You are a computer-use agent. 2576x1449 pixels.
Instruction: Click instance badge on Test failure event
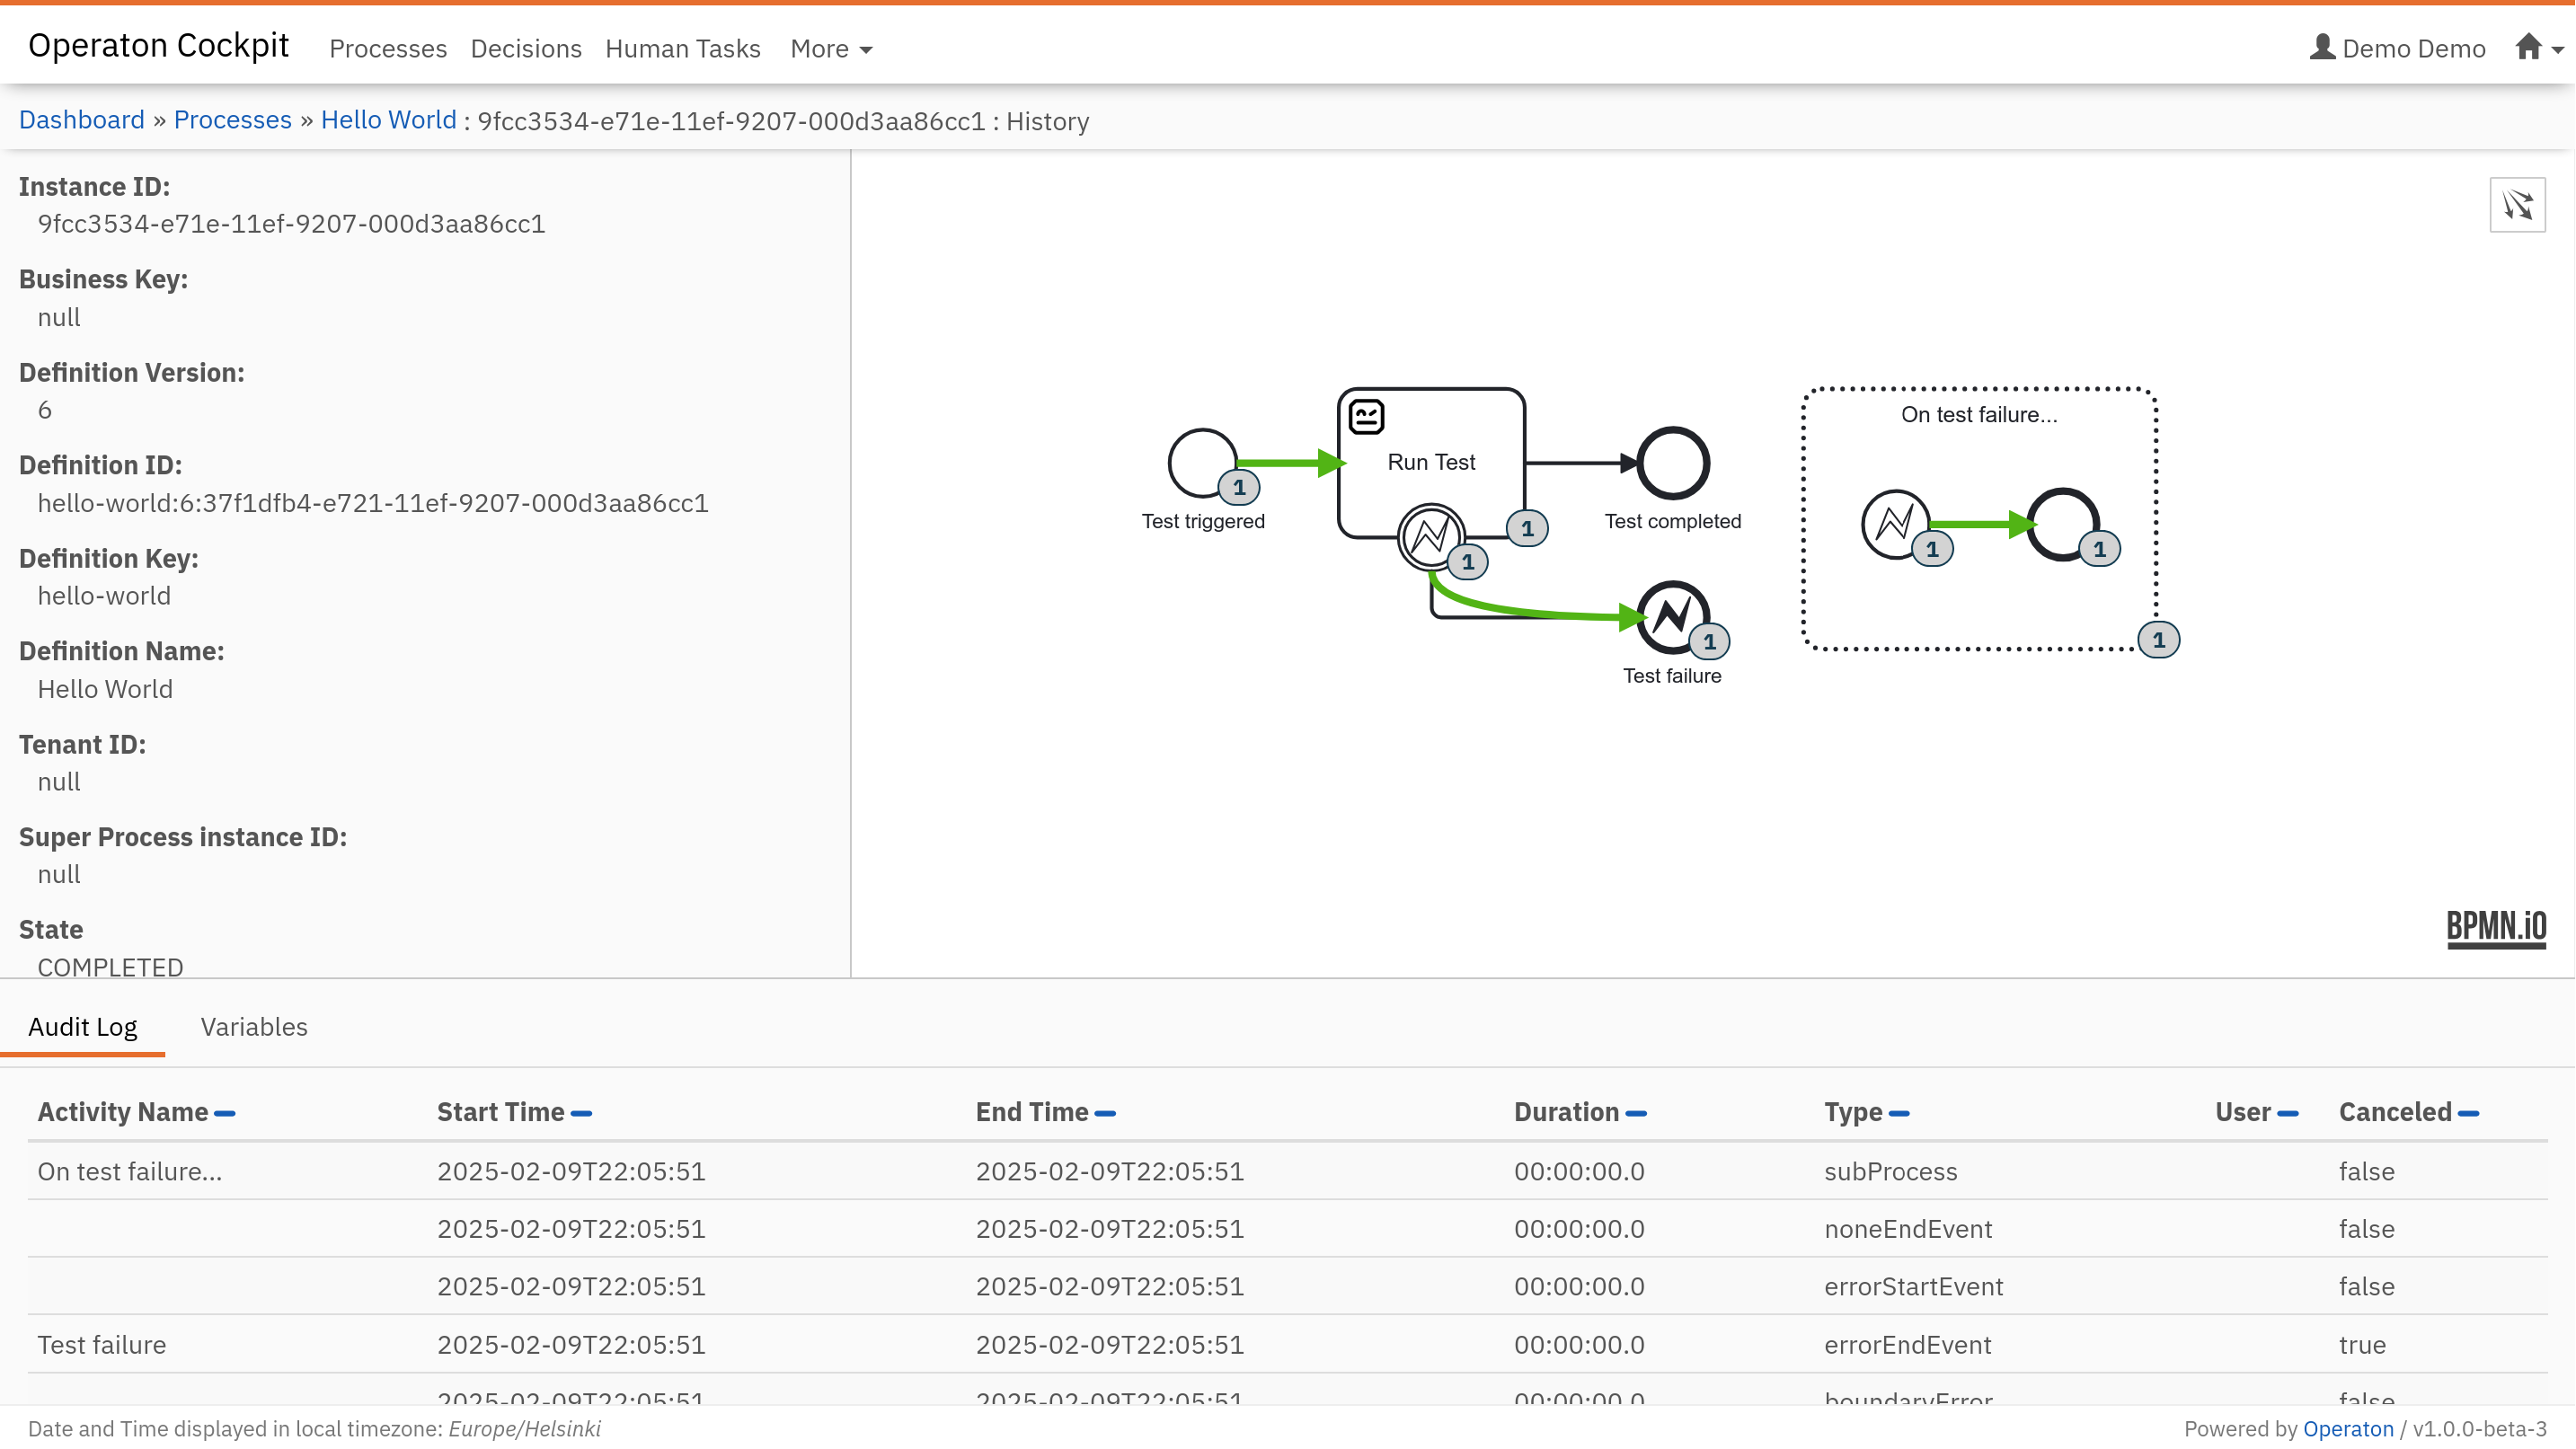(1709, 641)
